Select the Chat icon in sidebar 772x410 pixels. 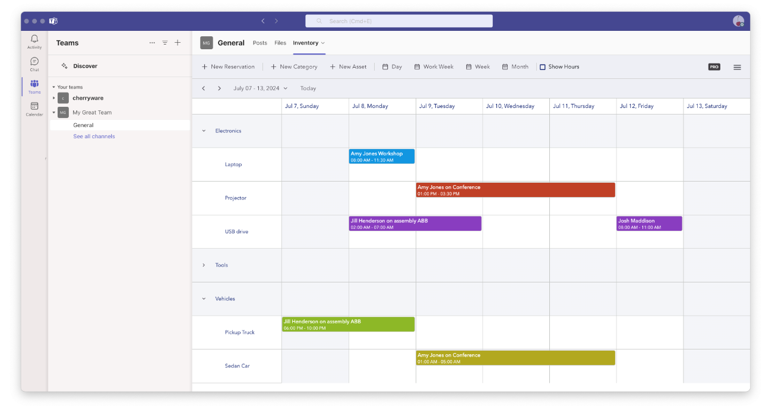coord(34,62)
